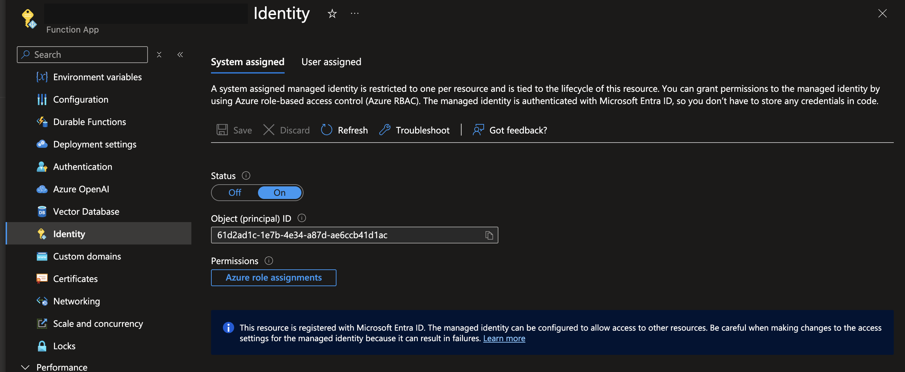
Task: Show info tooltip next to Status
Action: tap(246, 175)
